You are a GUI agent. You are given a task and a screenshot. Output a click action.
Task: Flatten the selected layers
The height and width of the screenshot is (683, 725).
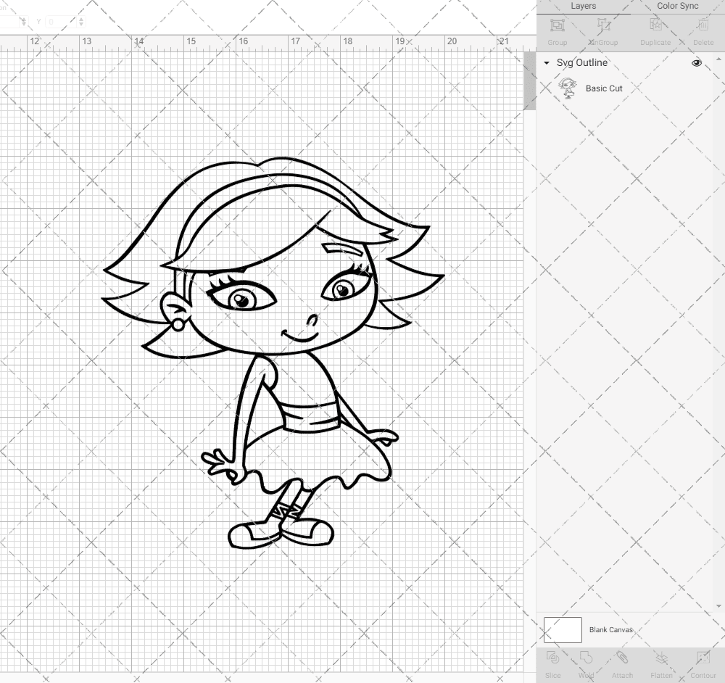(661, 662)
